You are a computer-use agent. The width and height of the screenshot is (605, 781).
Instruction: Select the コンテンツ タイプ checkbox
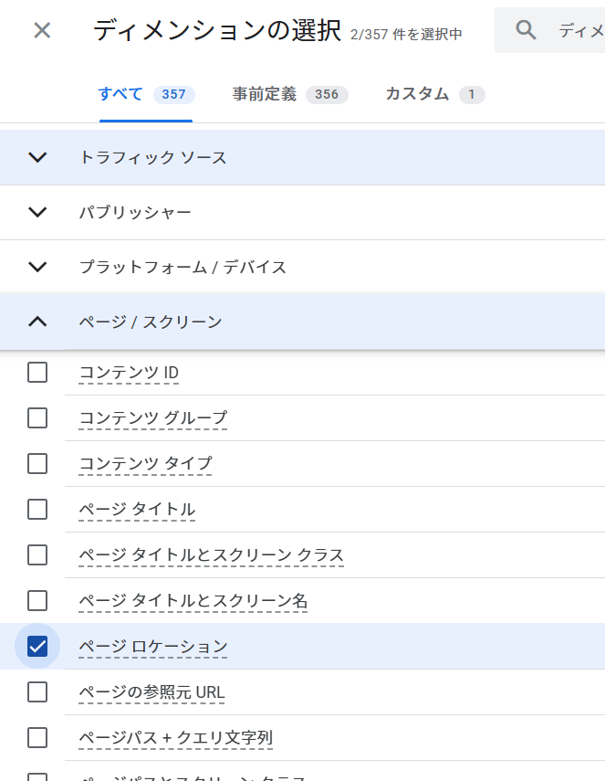[x=37, y=463]
